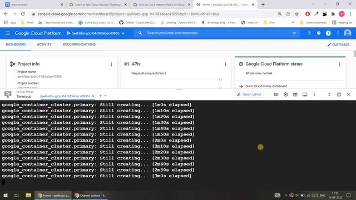Image resolution: width=356 pixels, height=200 pixels.
Task: Open the Cloud Shell three-dot more menu
Action: (314, 94)
